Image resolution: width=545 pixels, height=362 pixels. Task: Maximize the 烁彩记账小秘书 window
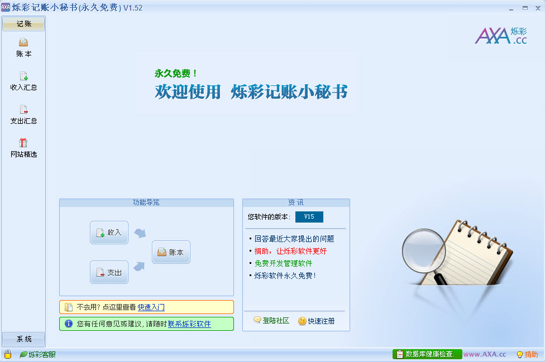pos(525,8)
